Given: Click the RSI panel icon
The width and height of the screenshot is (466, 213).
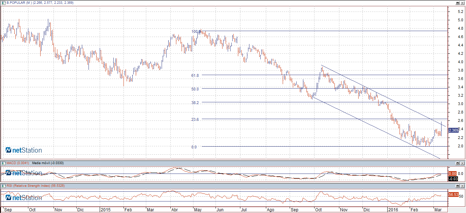Looking at the screenshot, I should tap(3, 186).
